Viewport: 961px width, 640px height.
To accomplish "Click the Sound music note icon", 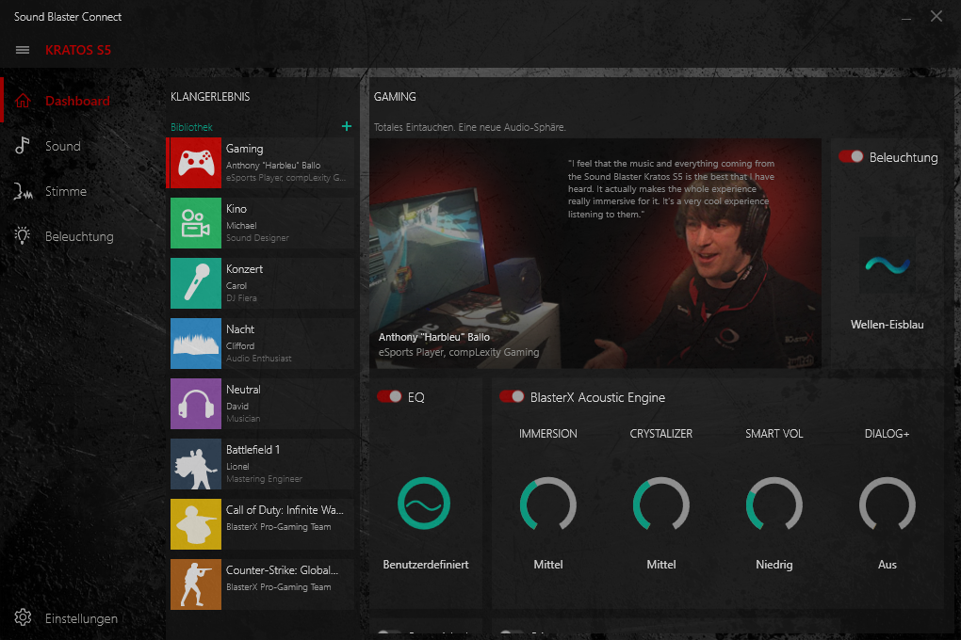I will [23, 145].
